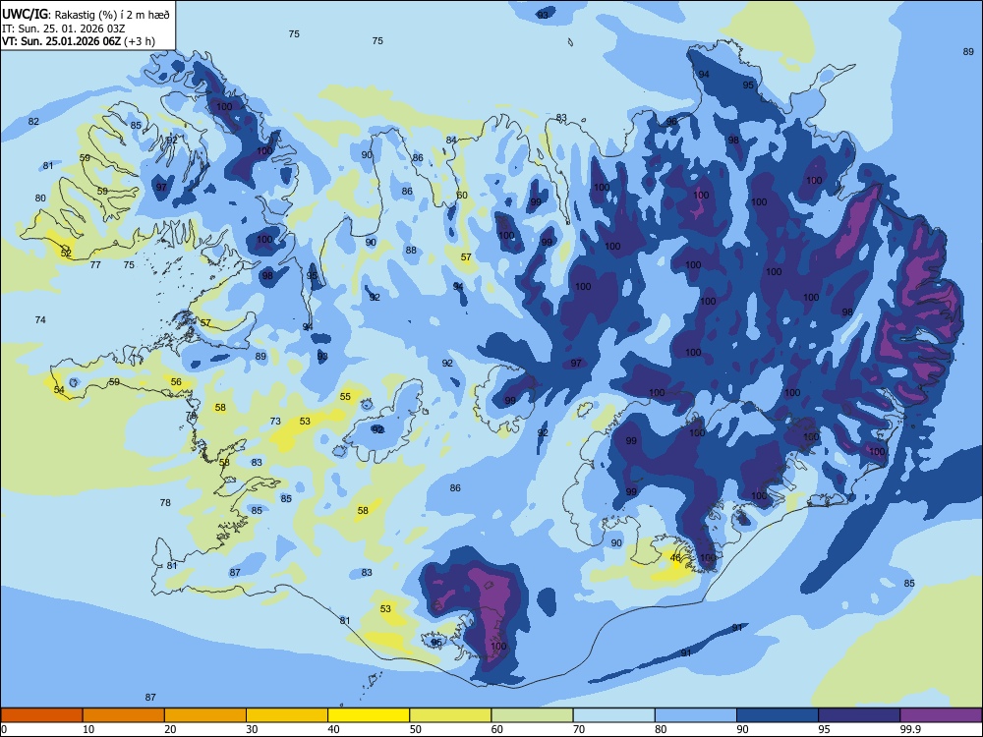The height and width of the screenshot is (737, 983).
Task: Click the '99.9' legend scale label
Action: [x=909, y=729]
